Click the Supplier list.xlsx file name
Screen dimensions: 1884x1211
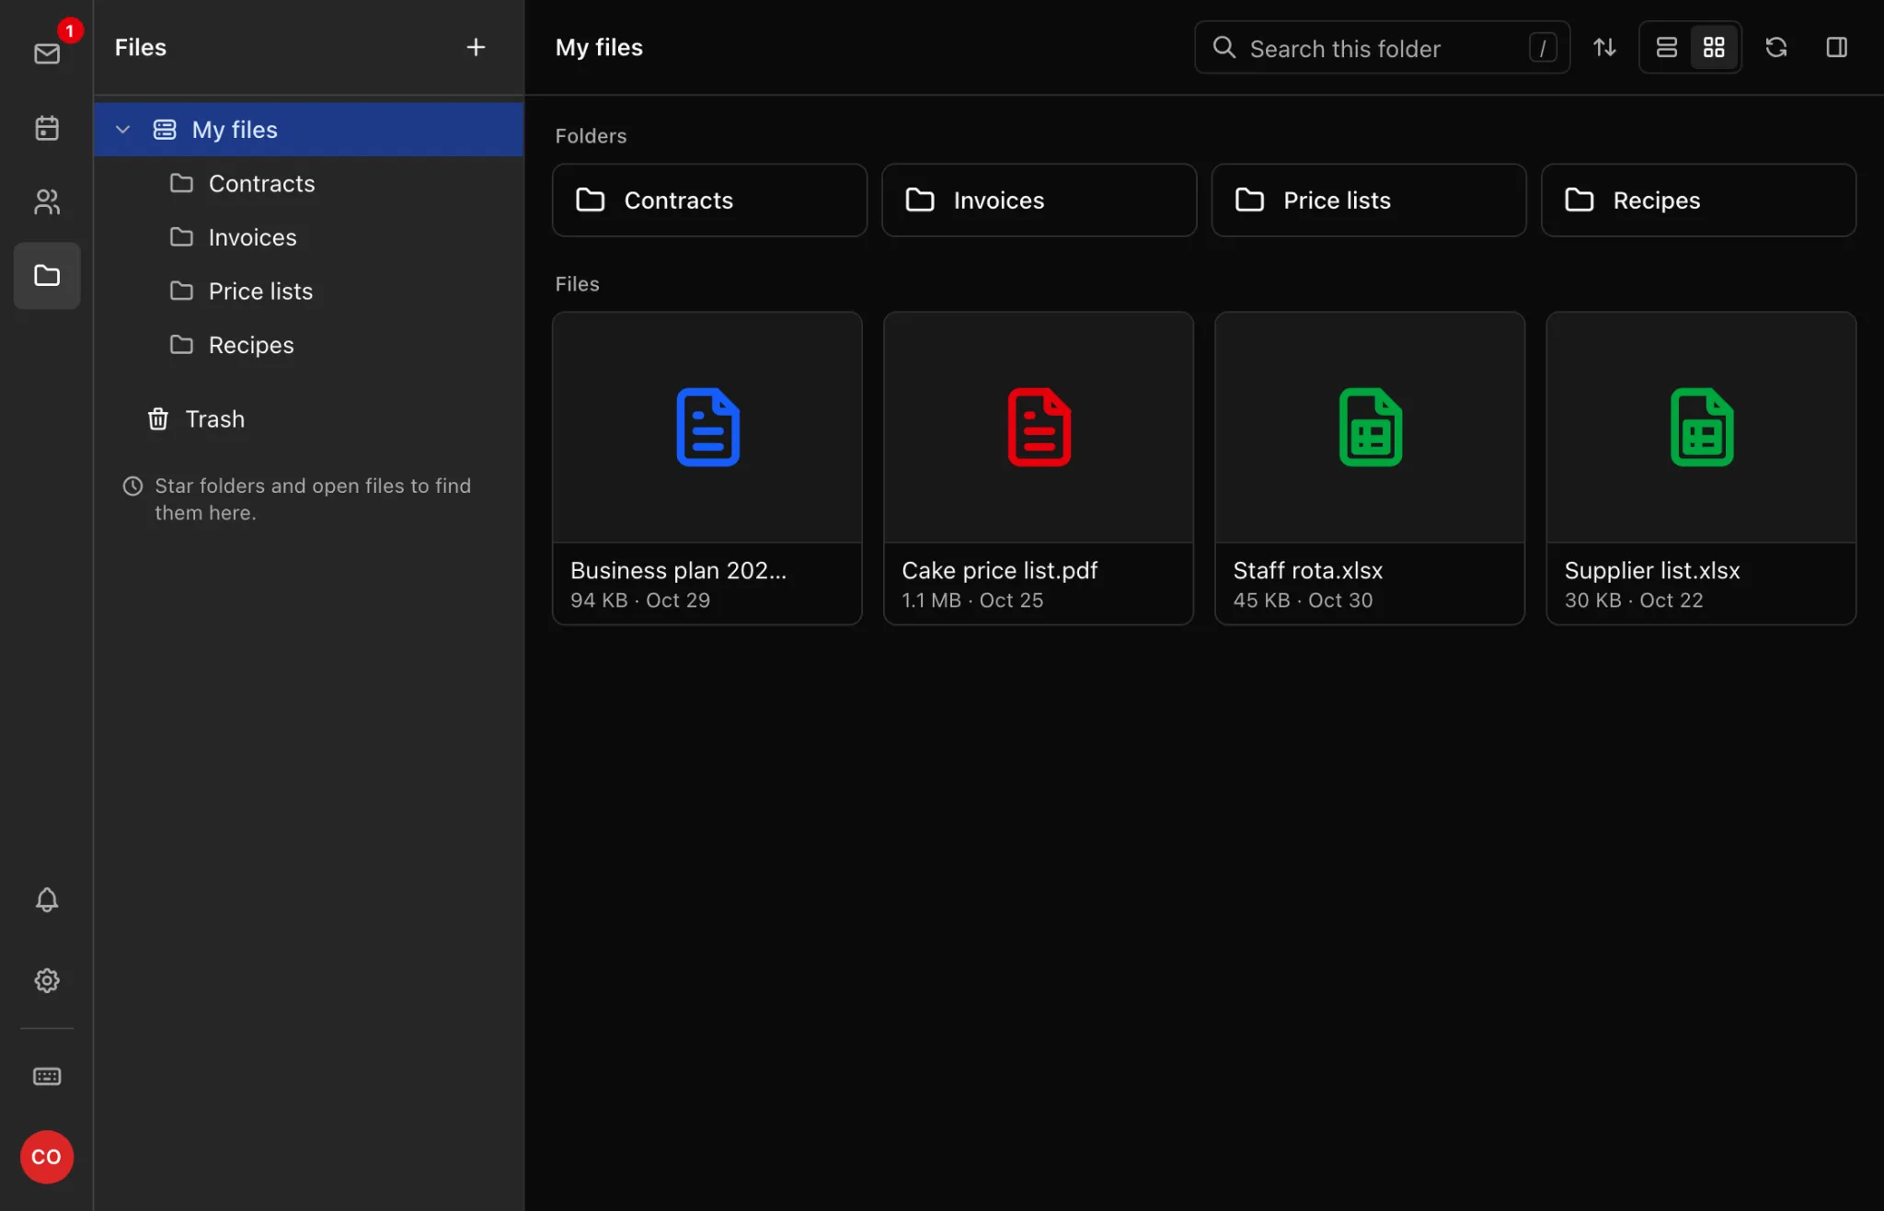[1652, 570]
